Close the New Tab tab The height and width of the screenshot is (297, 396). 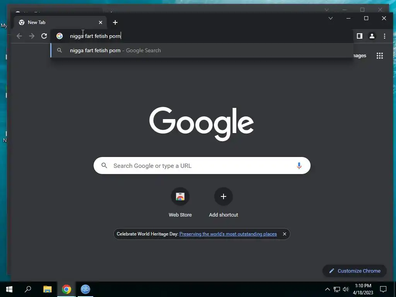coord(101,22)
